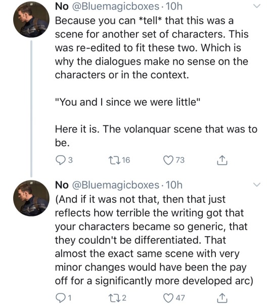The image size is (273, 306).
Task: Open the first tweet's 10h timestamp
Action: pos(174,6)
